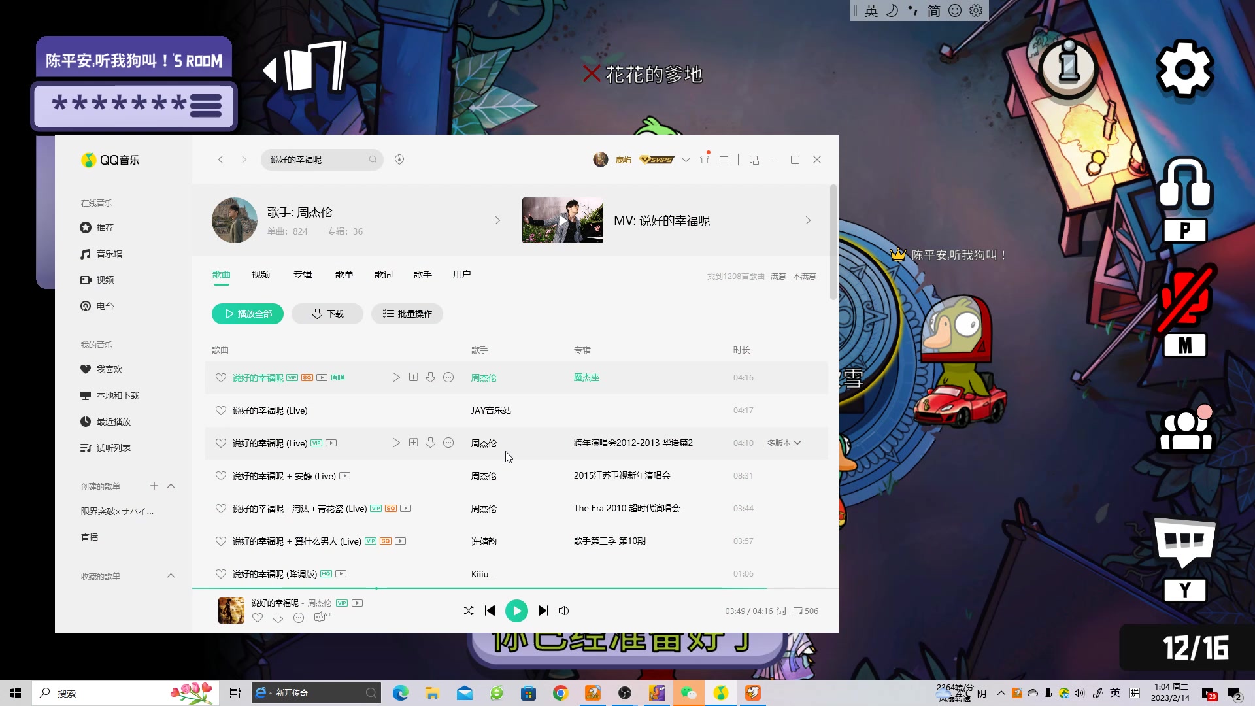Open the play queue showing 506
This screenshot has height=706, width=1255.
click(x=805, y=611)
